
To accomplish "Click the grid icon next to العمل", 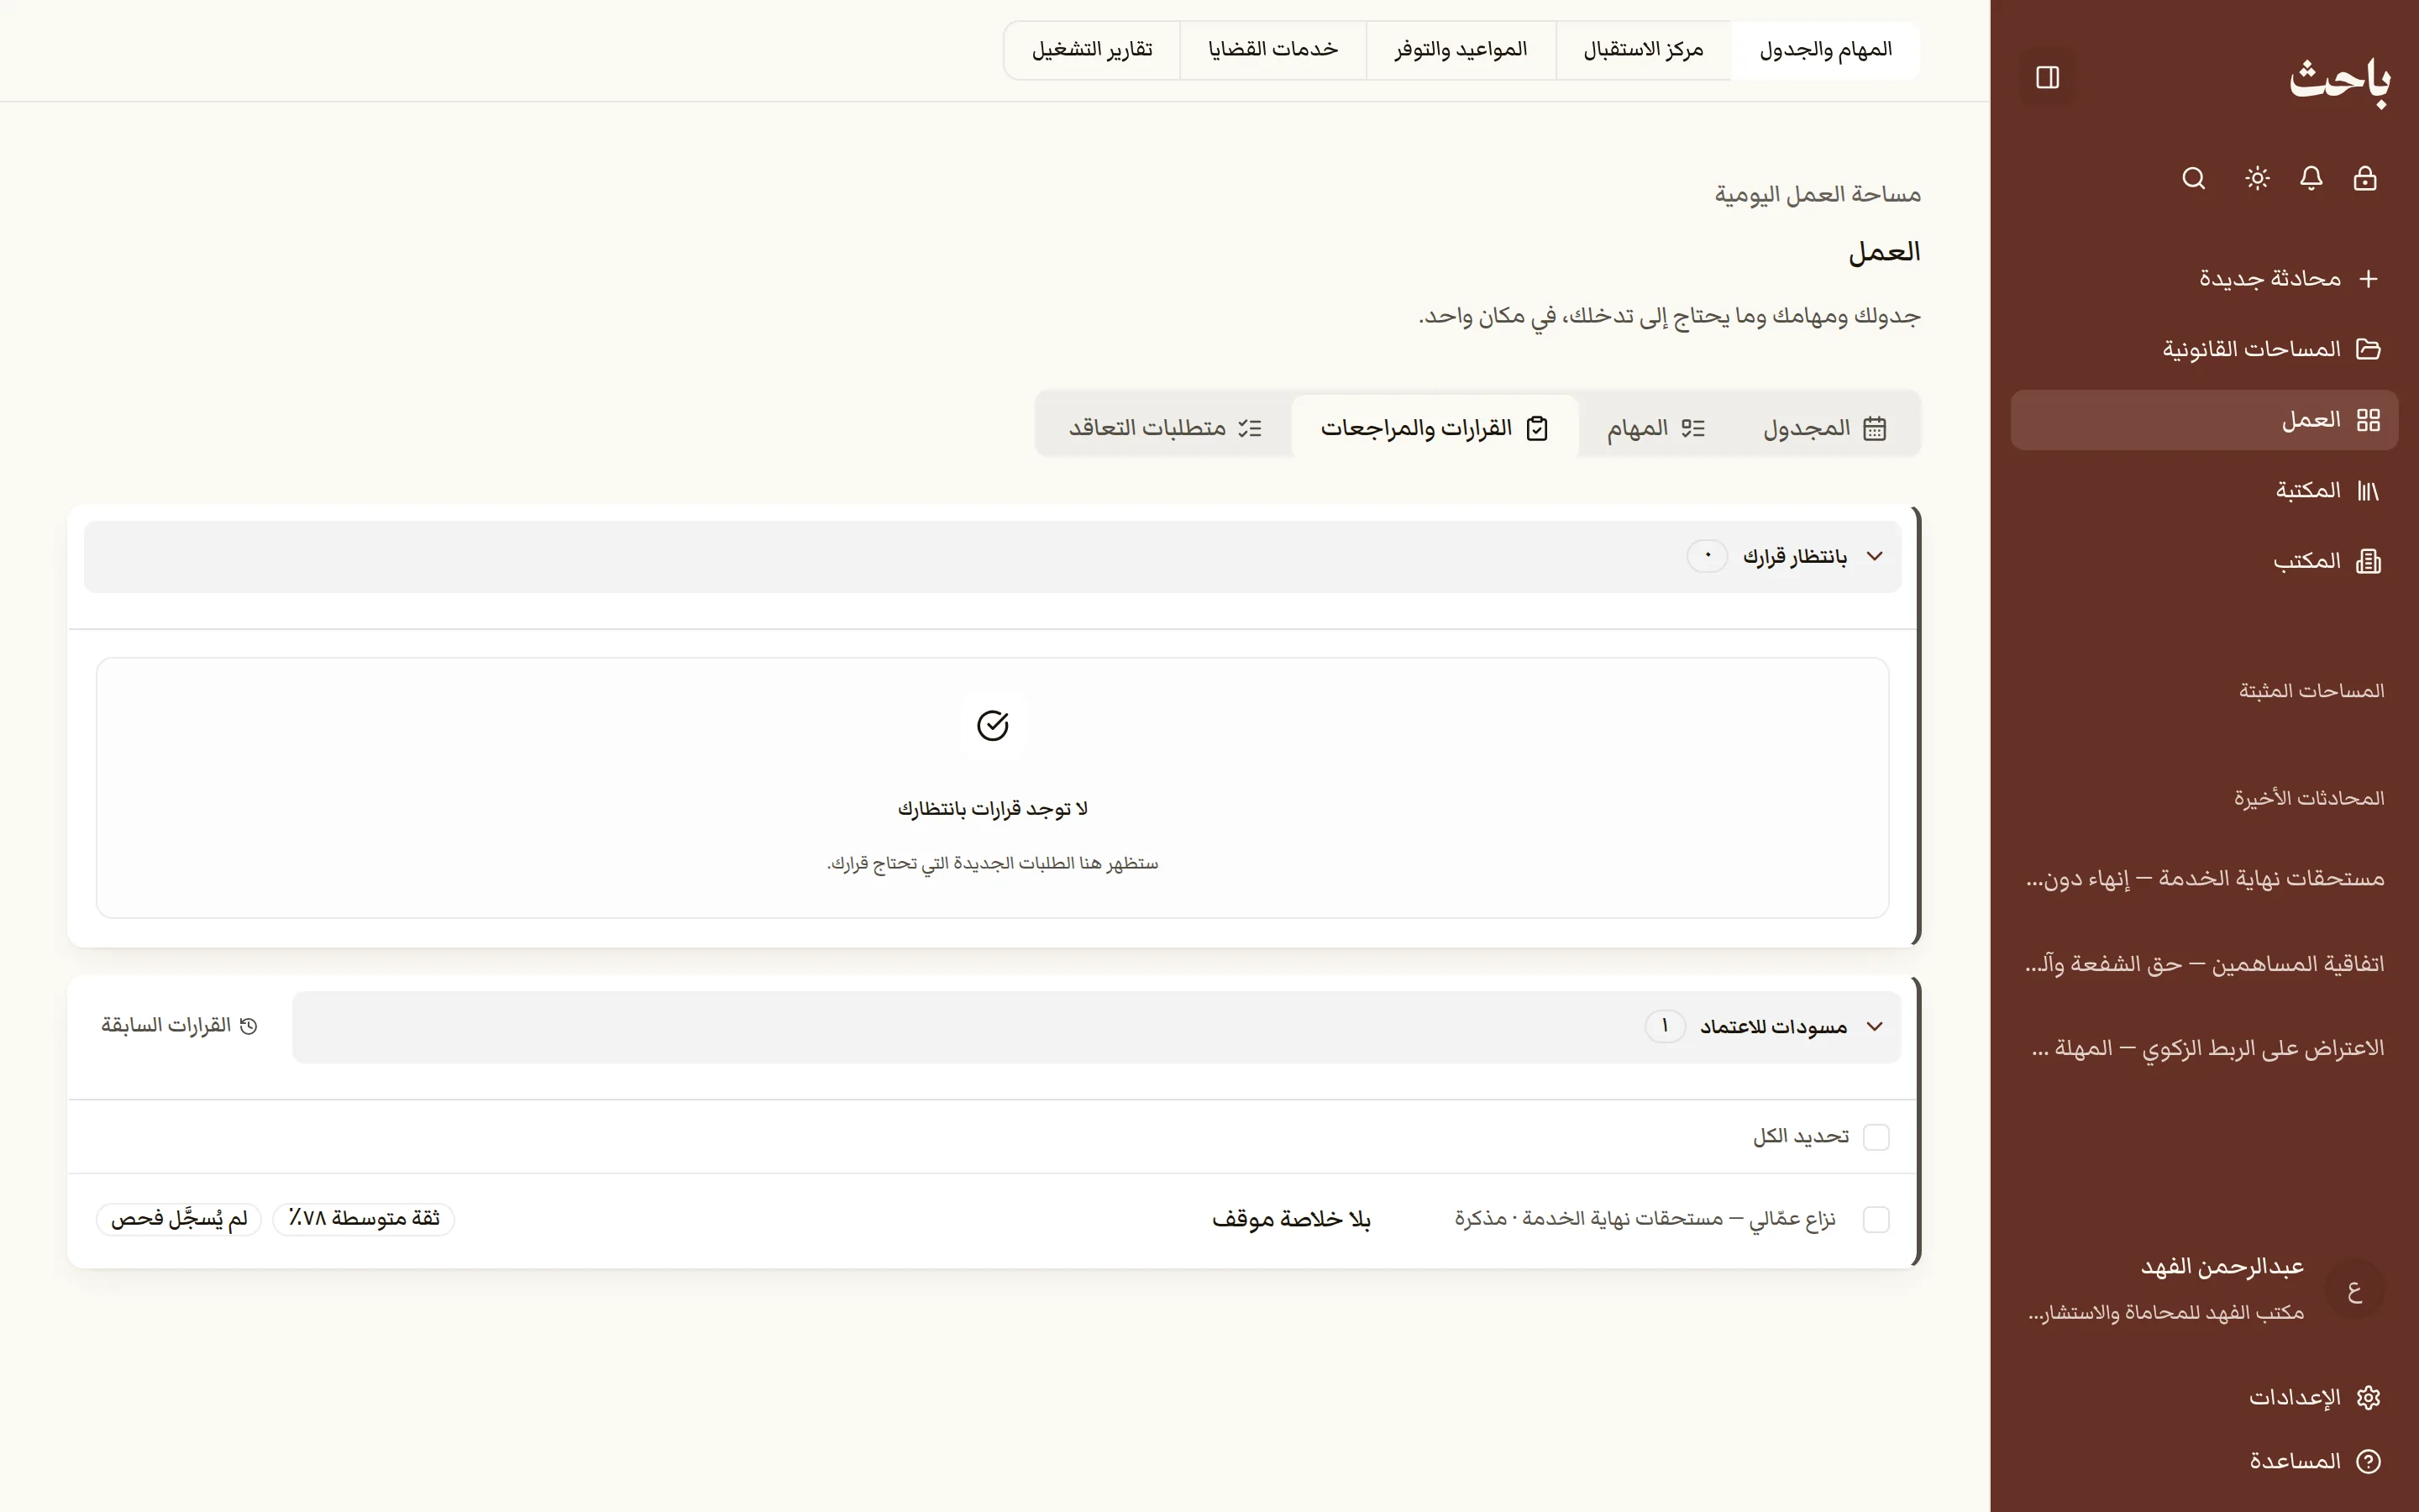I will coord(2368,420).
